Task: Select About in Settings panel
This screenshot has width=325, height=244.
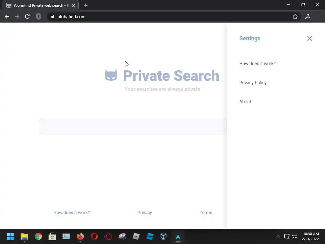Action: coord(245,102)
